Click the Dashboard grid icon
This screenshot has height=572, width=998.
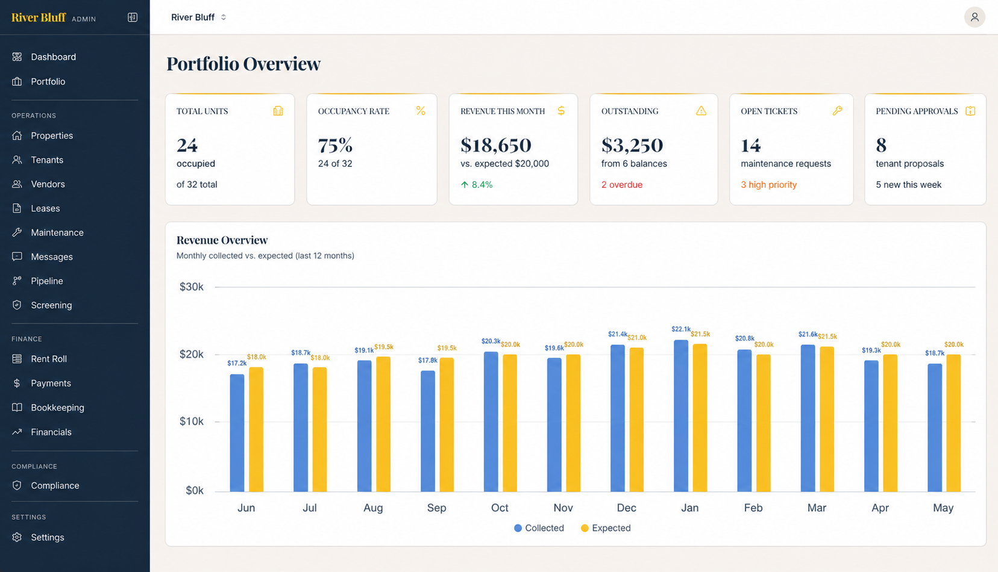pos(17,57)
